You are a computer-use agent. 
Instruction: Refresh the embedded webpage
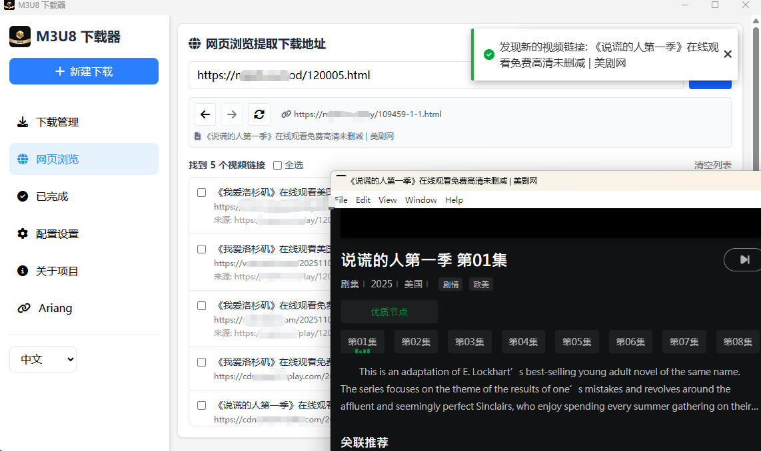pyautogui.click(x=259, y=114)
